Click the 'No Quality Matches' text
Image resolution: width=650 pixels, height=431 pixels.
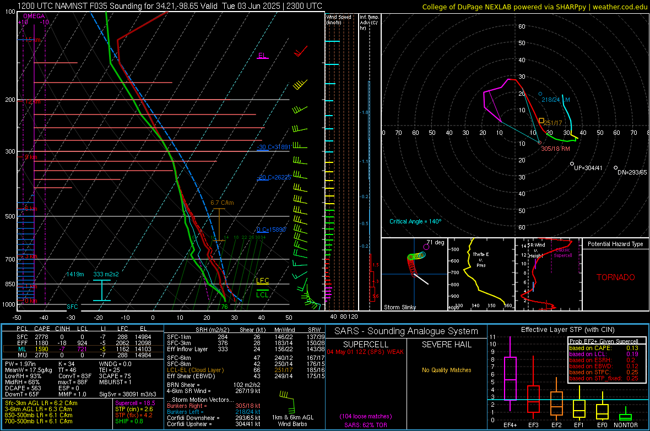(446, 370)
